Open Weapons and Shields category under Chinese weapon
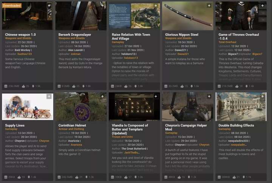 coord(18,38)
